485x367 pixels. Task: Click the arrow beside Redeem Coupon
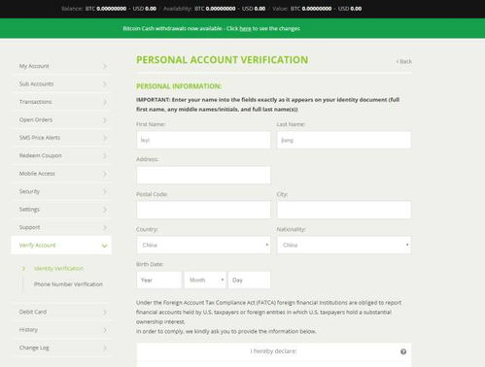(x=105, y=155)
